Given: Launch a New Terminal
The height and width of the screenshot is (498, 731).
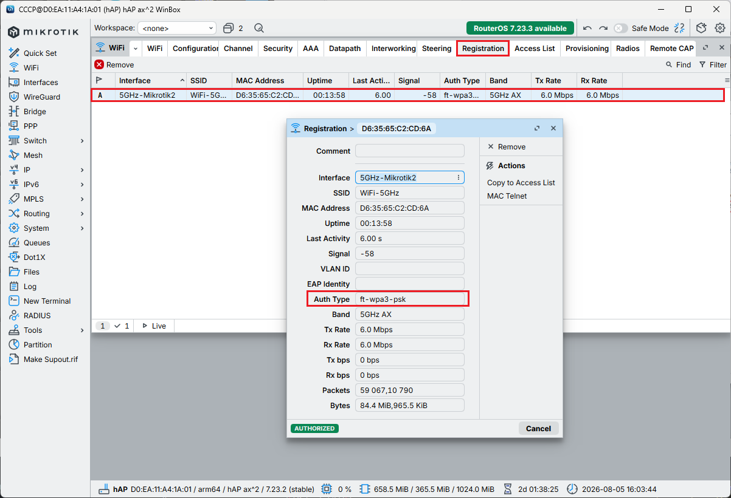Looking at the screenshot, I should coord(47,301).
